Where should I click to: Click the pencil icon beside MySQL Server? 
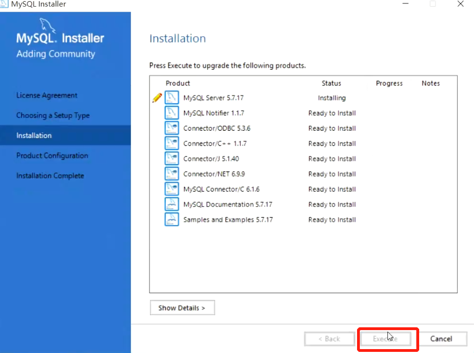[x=157, y=98]
